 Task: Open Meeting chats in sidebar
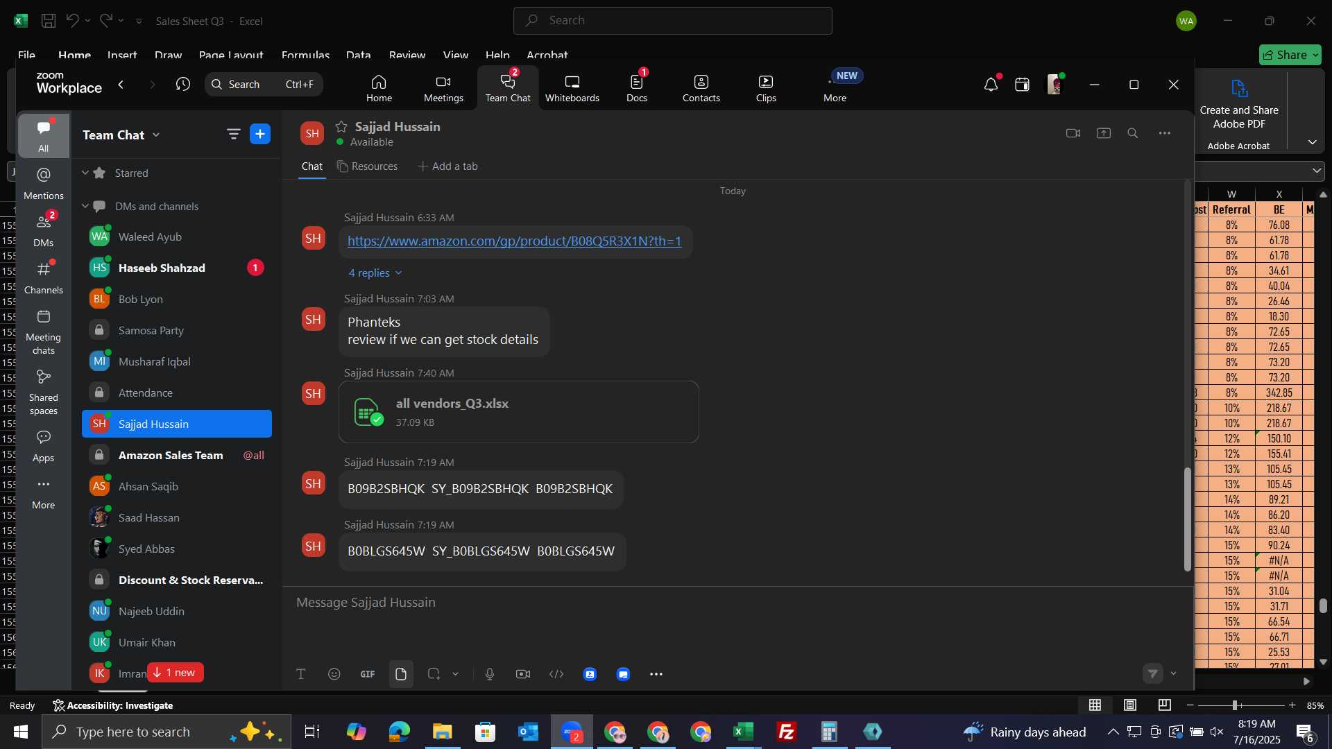[44, 332]
